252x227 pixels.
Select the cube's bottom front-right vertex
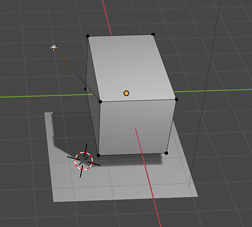point(166,153)
